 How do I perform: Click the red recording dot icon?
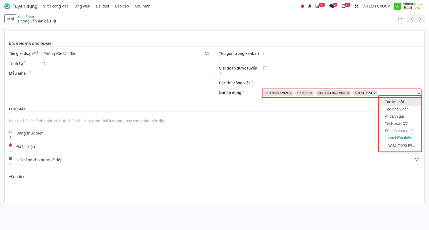click(302, 6)
